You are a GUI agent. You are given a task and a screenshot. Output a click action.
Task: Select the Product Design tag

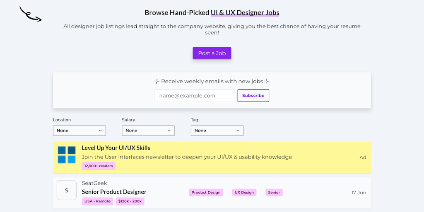[206, 193]
